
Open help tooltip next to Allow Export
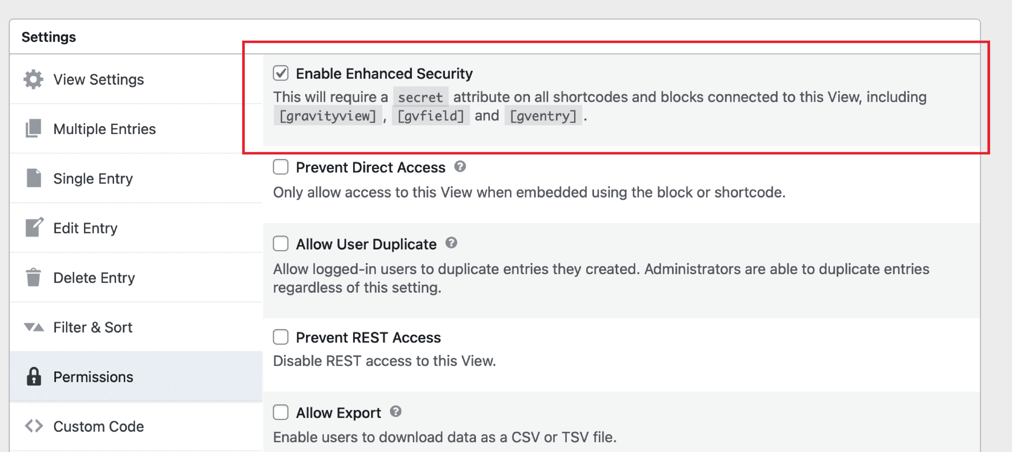pos(396,411)
